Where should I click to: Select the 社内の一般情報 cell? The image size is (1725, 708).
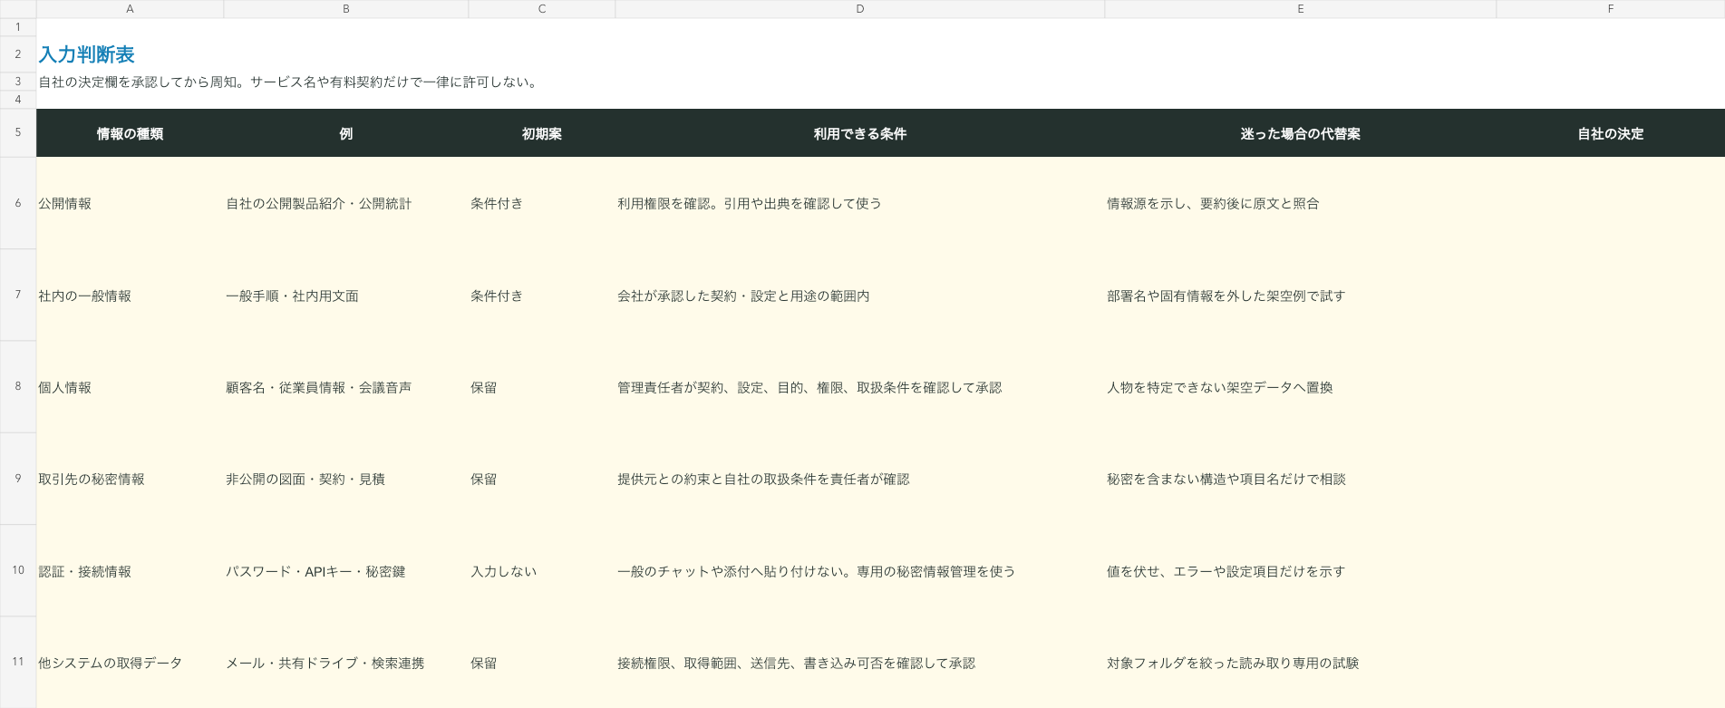(130, 296)
